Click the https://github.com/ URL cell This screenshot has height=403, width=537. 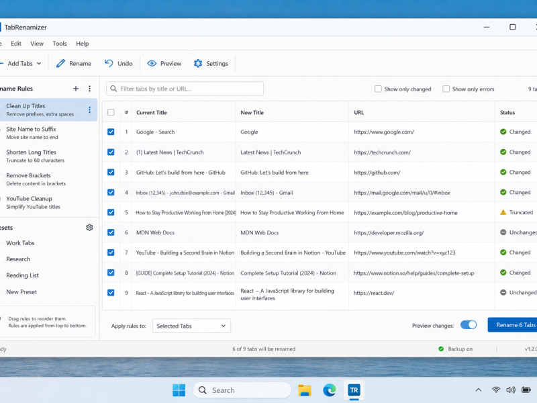[377, 173]
